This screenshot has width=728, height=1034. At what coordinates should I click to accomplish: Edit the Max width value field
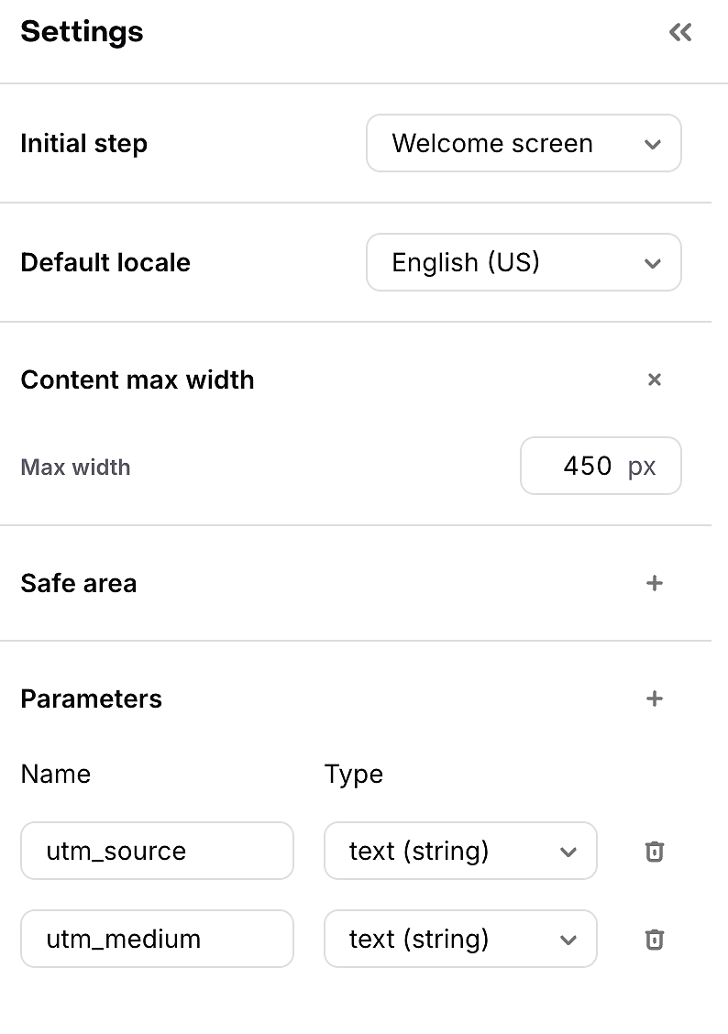(601, 466)
